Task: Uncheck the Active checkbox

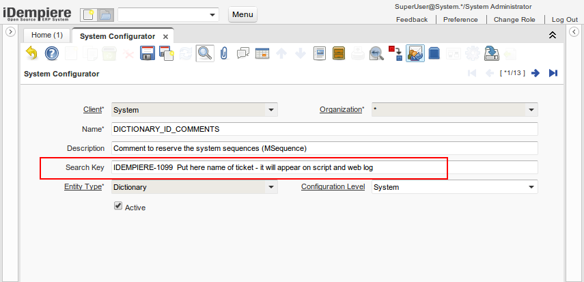Action: (118, 206)
